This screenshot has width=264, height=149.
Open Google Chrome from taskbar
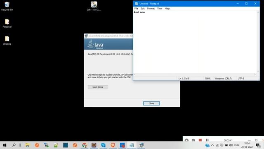coord(85,145)
